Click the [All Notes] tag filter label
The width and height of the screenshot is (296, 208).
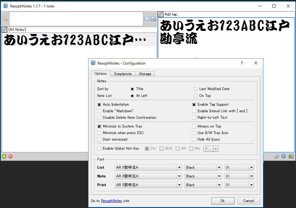17,30
